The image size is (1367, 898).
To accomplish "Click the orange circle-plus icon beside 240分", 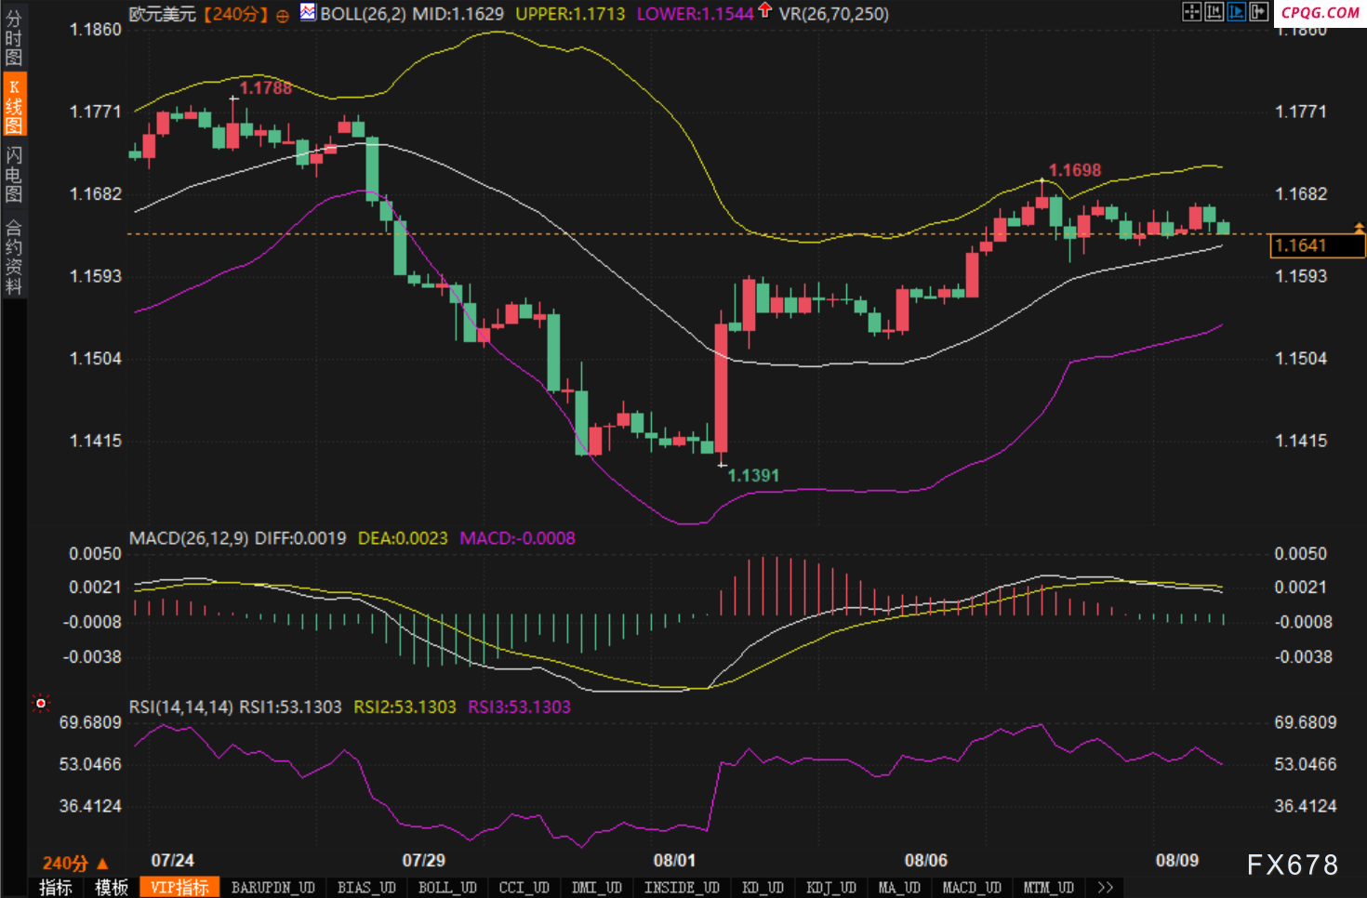I will pos(283,16).
